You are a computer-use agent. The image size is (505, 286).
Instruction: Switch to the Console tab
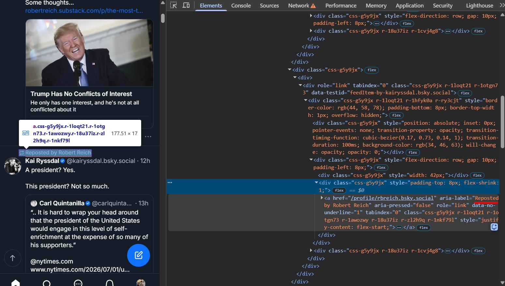pos(241,6)
